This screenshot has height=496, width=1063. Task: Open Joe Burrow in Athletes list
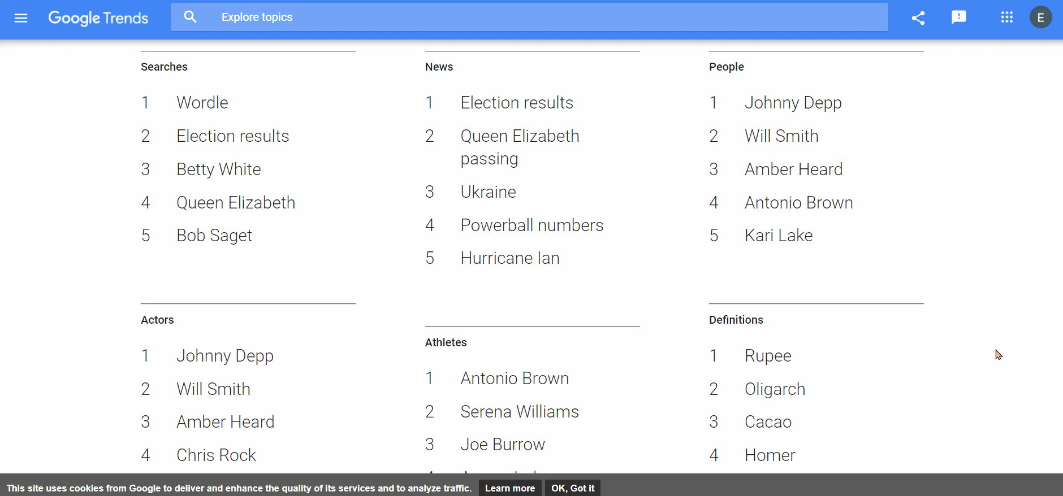coord(503,445)
